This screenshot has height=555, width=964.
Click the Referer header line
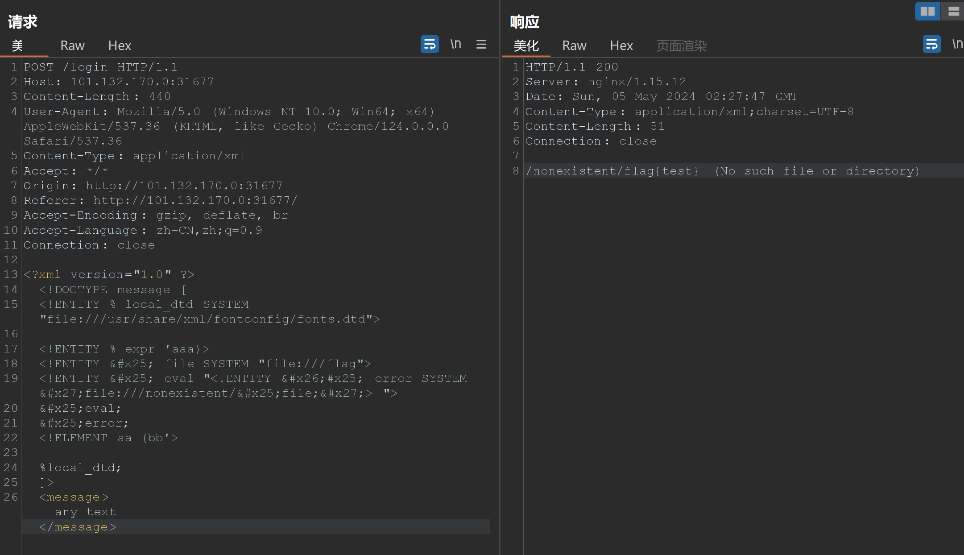pos(161,200)
